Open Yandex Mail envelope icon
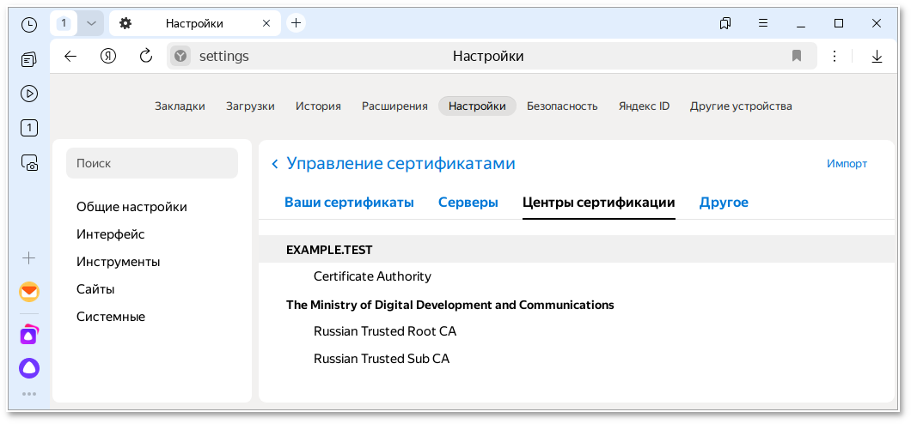The height and width of the screenshot is (424, 911). (x=29, y=292)
